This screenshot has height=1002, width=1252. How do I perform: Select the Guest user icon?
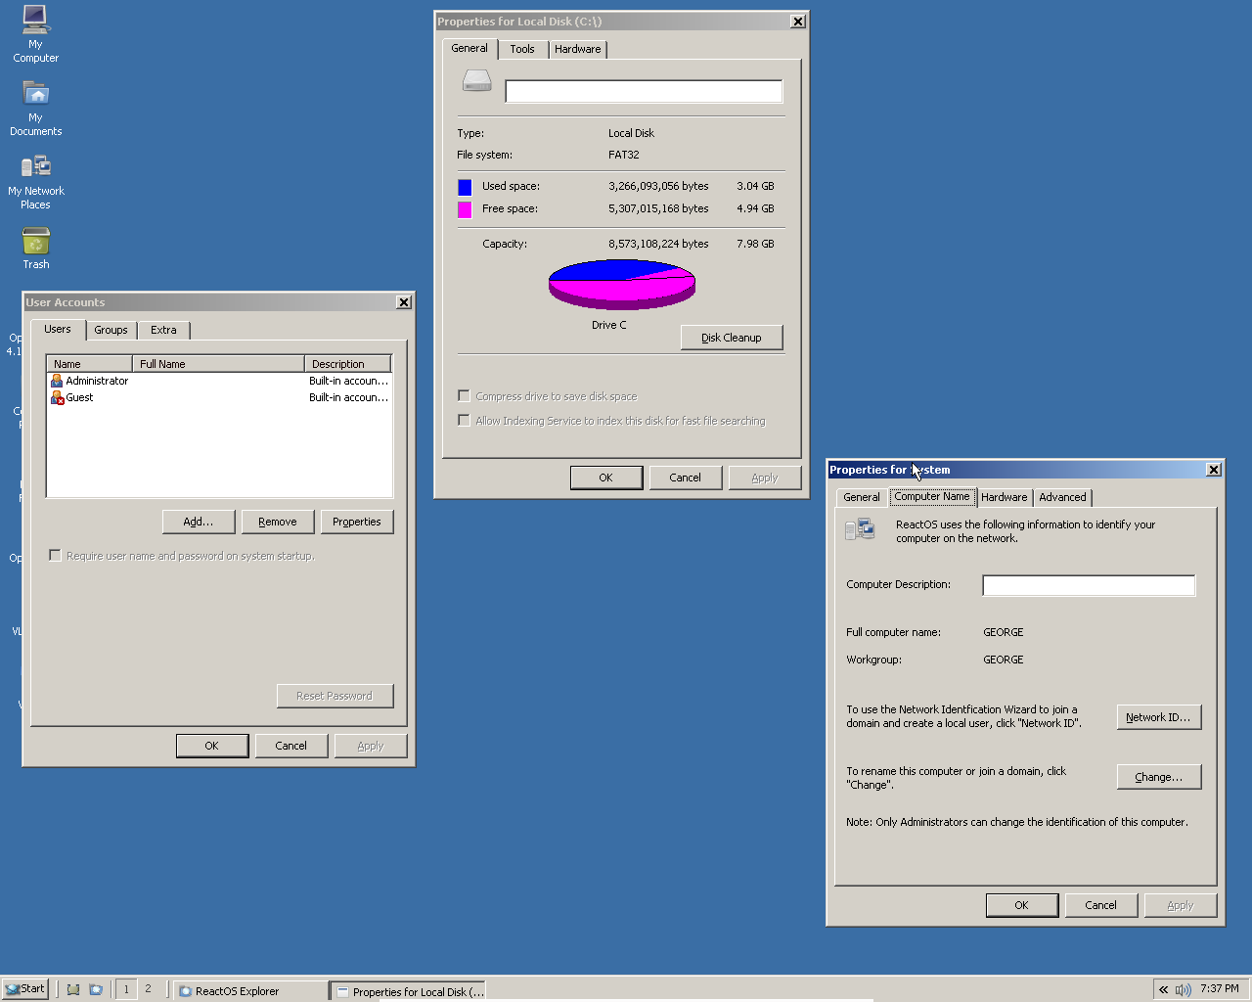[x=57, y=397]
